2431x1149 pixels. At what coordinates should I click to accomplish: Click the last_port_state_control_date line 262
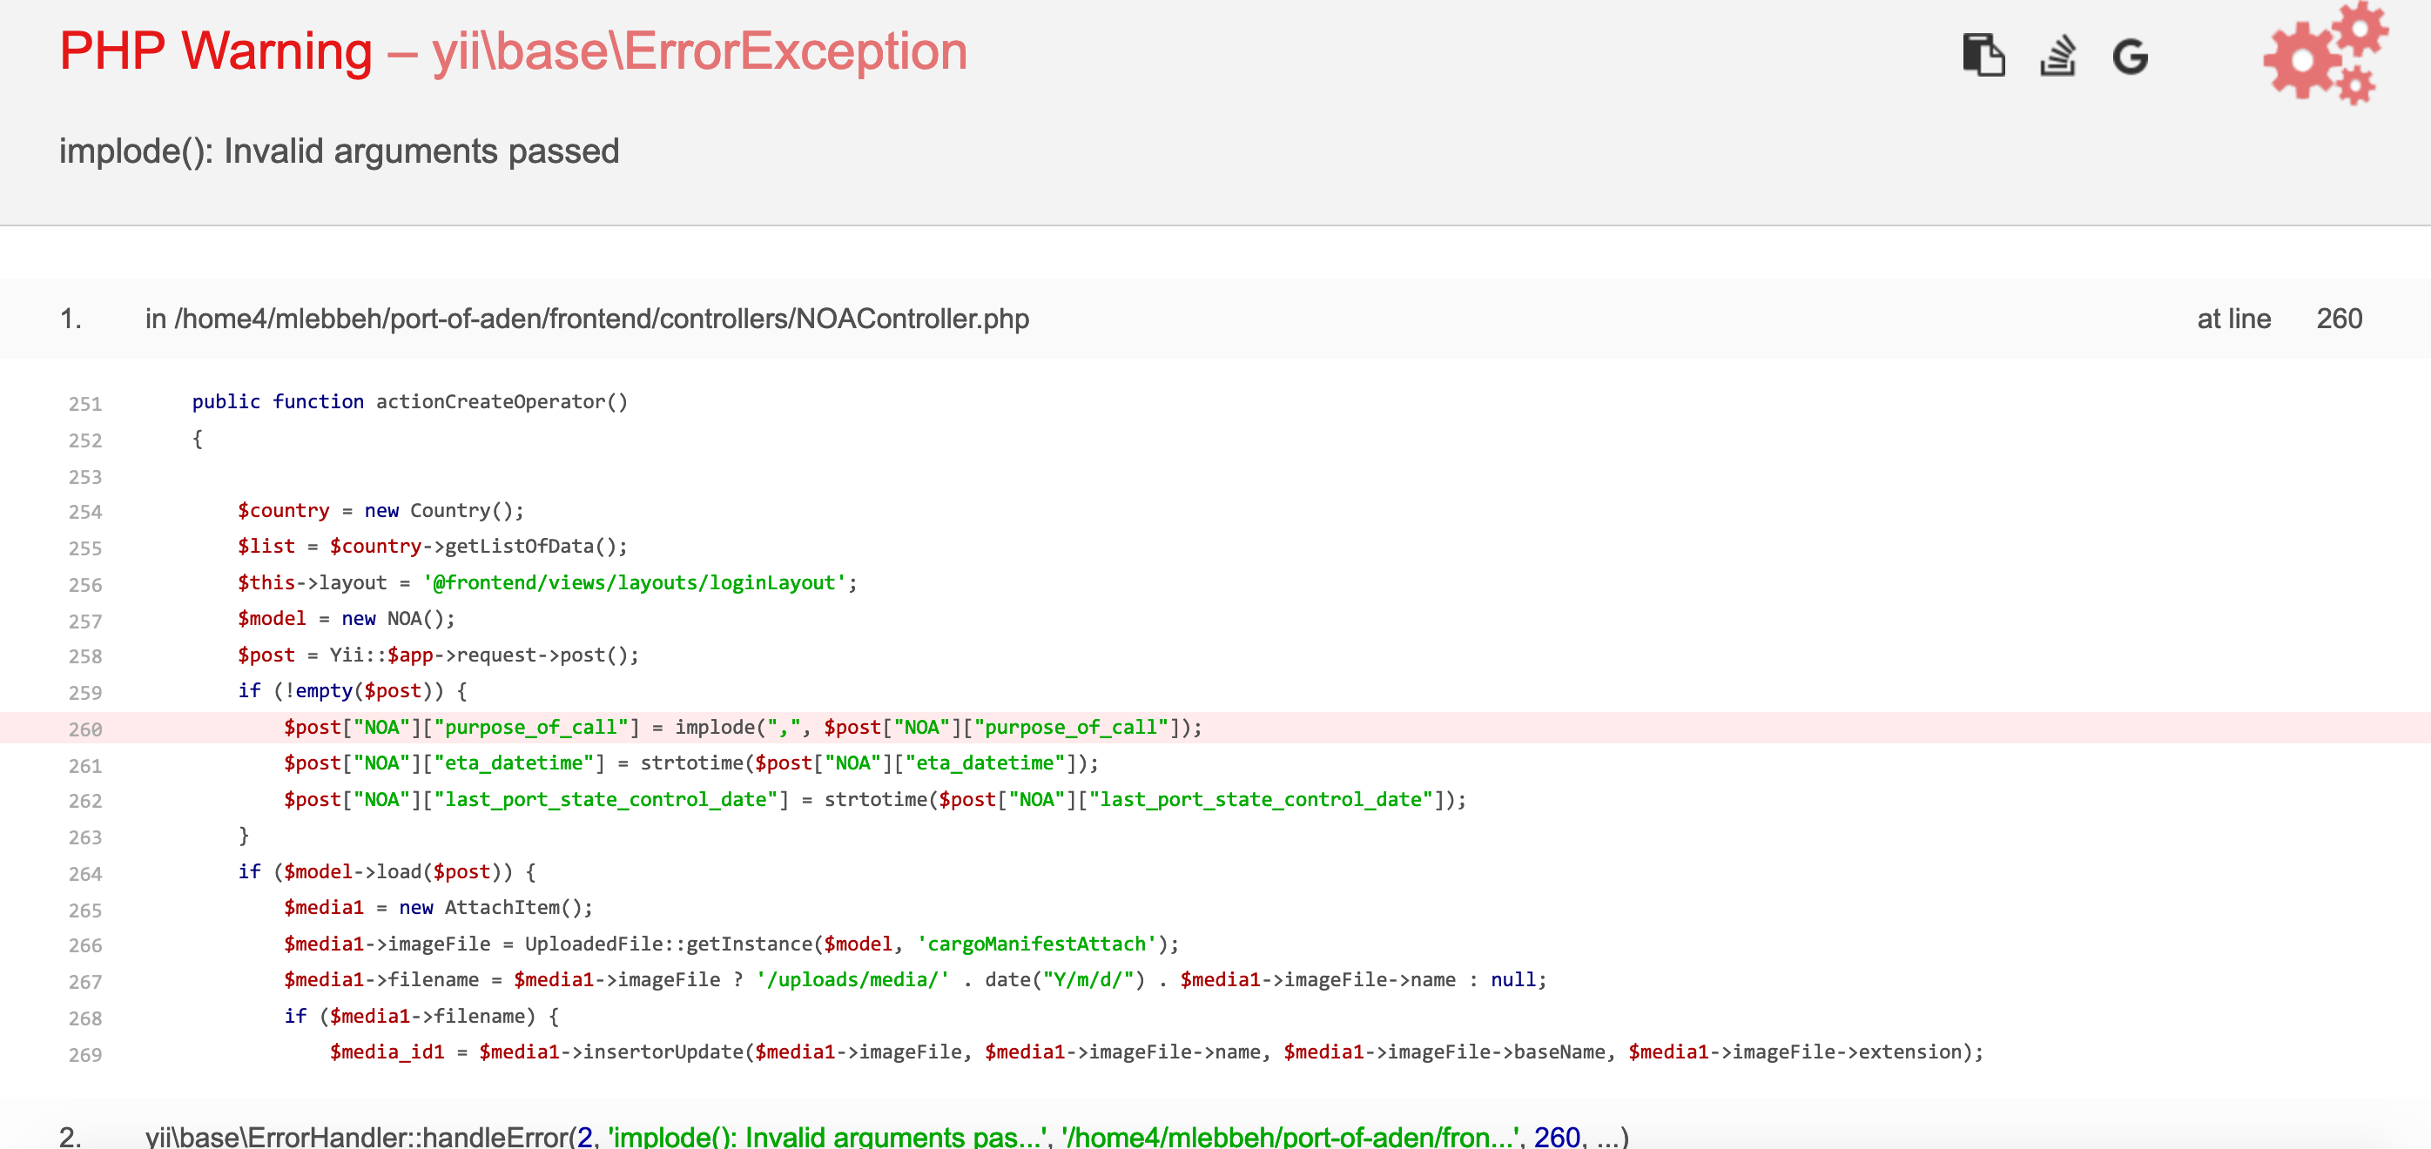coord(875,799)
